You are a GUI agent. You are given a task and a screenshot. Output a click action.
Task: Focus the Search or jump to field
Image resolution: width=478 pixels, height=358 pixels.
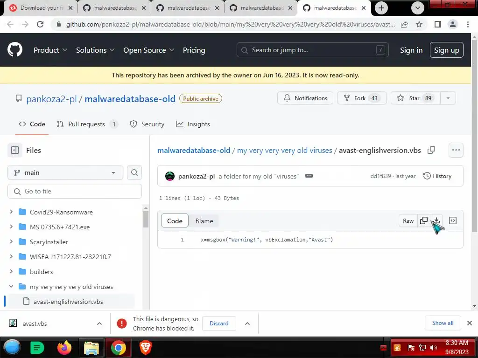pos(312,50)
